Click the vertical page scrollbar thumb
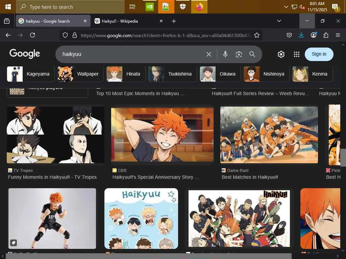The height and width of the screenshot is (259, 346). coord(343,158)
